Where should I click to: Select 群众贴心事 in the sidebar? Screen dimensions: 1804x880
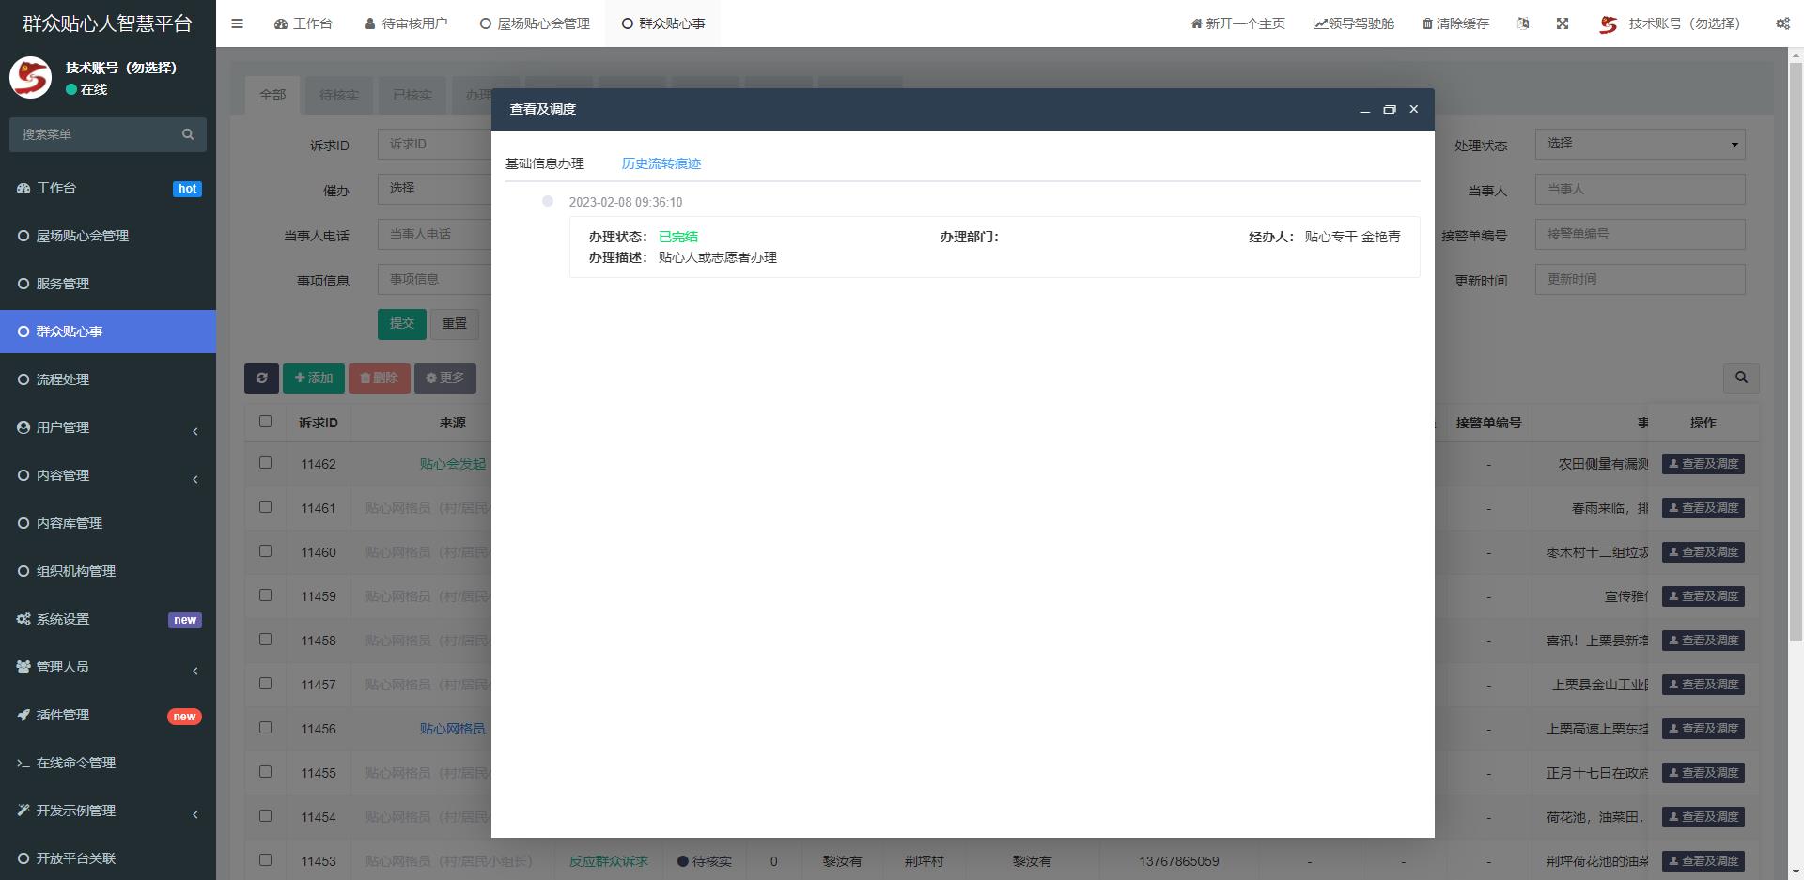(108, 332)
